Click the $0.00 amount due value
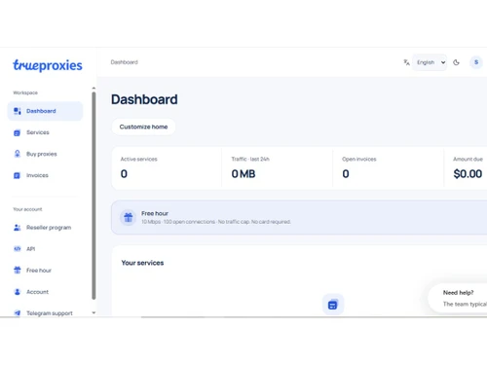 pyautogui.click(x=468, y=174)
